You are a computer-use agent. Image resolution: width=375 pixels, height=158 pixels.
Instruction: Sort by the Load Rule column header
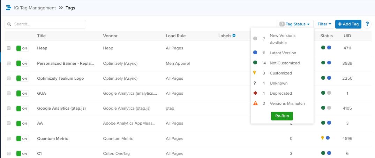(x=176, y=36)
